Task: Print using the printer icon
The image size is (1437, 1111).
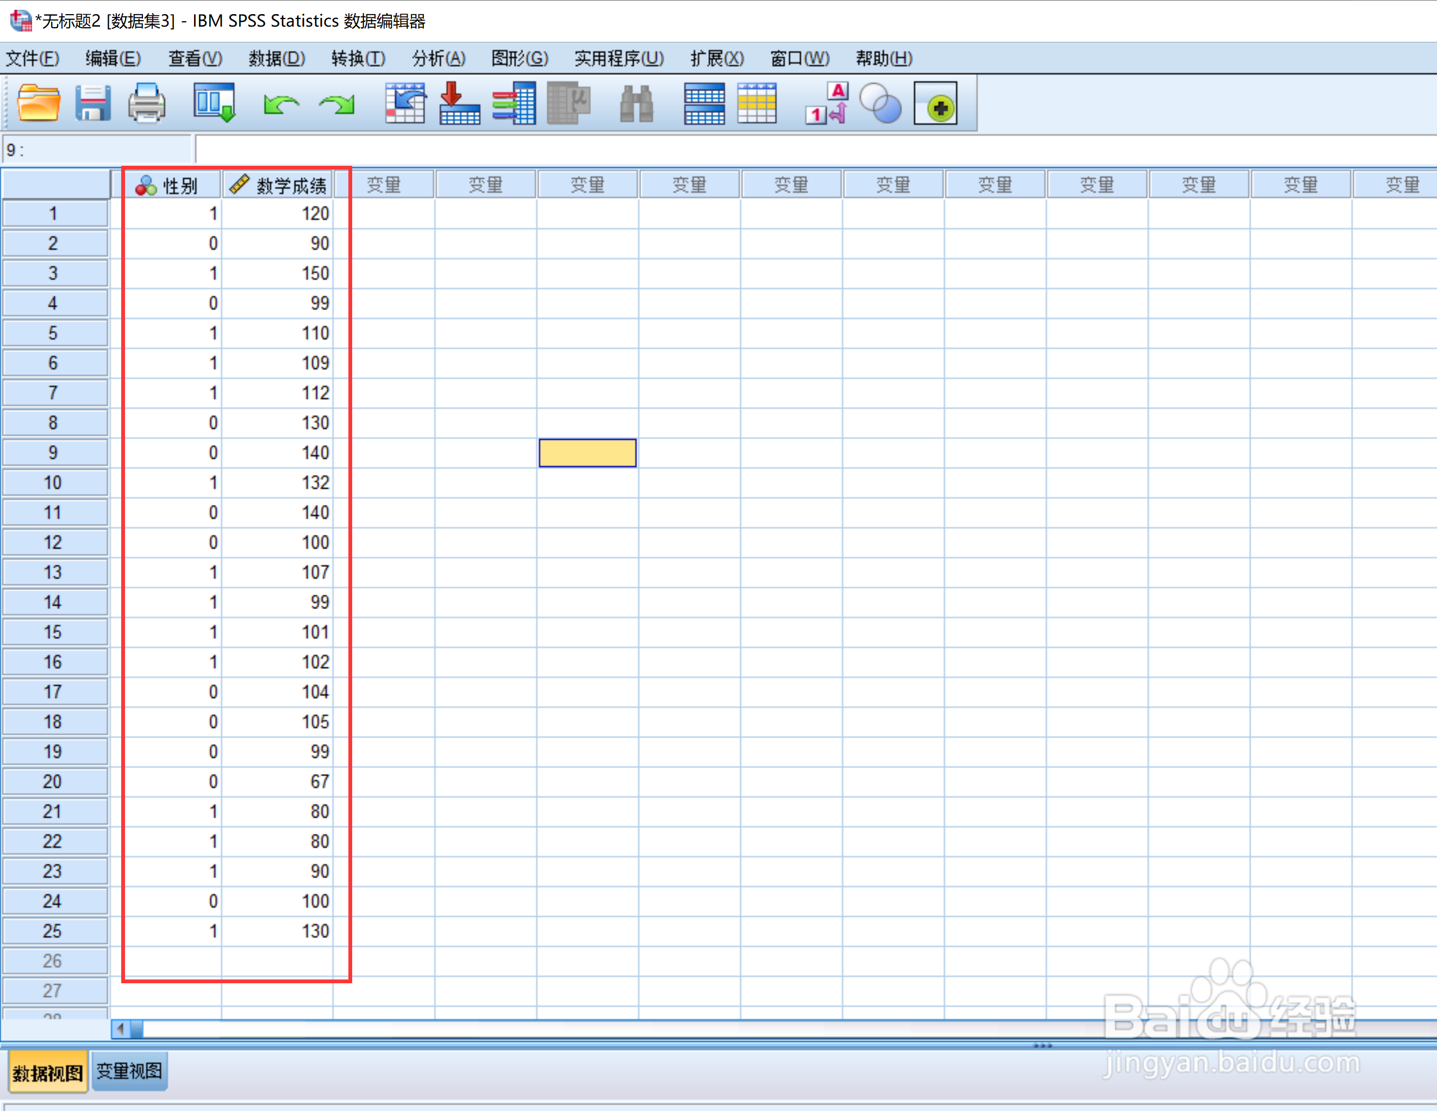Action: click(x=146, y=103)
